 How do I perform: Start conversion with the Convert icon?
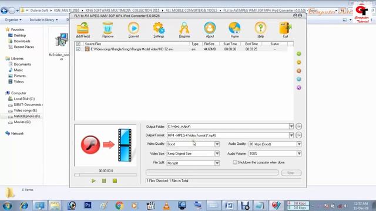(x=133, y=30)
